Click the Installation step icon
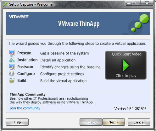 click(x=12, y=60)
